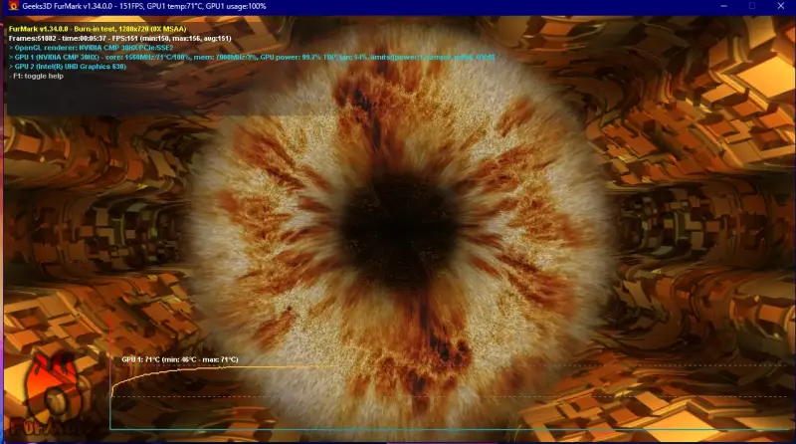Viewport: 796px width, 444px height.
Task: Click the 'GPU 1: 71°C' temperature graph label
Action: (x=179, y=359)
